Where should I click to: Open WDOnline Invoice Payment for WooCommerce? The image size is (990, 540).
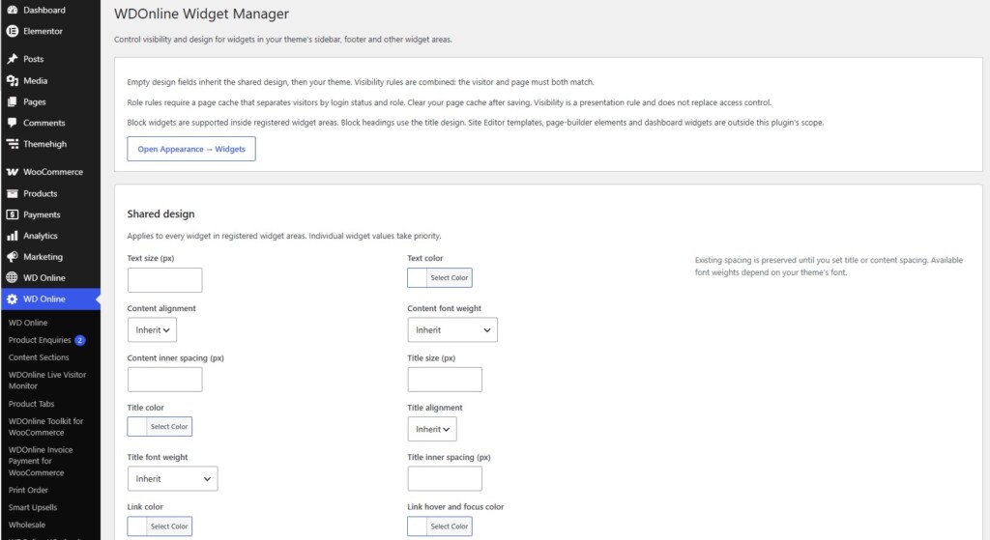pyautogui.click(x=41, y=461)
